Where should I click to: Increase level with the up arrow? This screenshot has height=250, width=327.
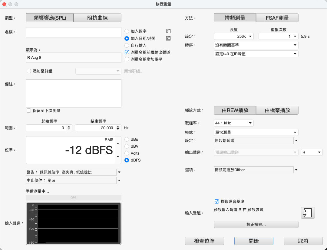click(118, 144)
